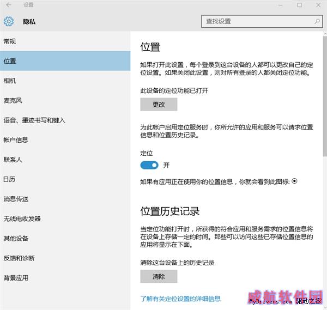The height and width of the screenshot is (310, 327).
Task: Focus the 查找设置 search field
Action: (x=262, y=21)
